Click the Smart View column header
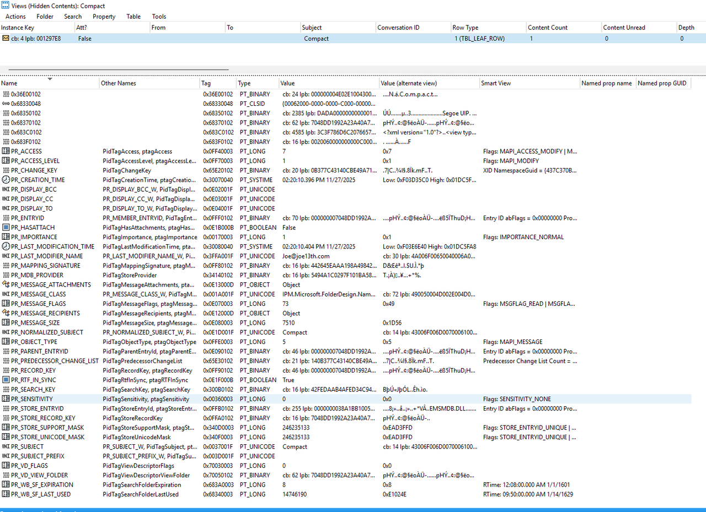706x512 pixels. pos(529,83)
